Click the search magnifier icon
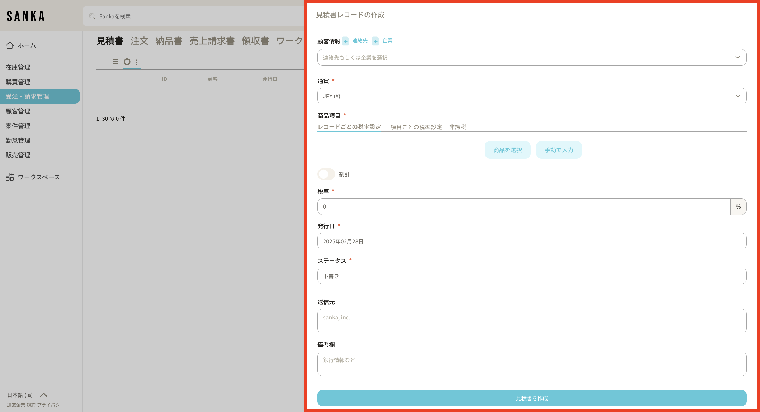760x412 pixels. tap(92, 16)
